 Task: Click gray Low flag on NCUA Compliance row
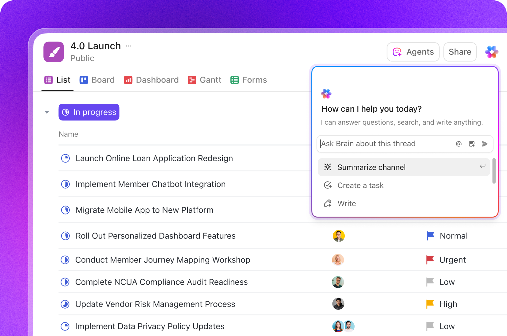point(430,282)
